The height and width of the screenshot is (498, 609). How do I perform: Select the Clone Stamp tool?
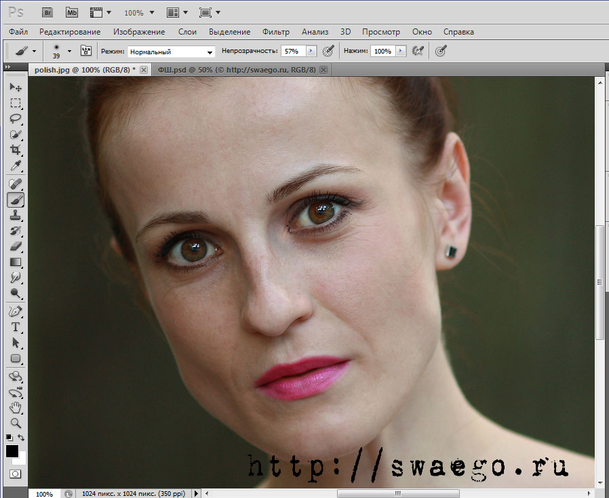point(15,215)
